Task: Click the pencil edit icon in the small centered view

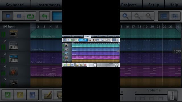Action: [x=77, y=65]
